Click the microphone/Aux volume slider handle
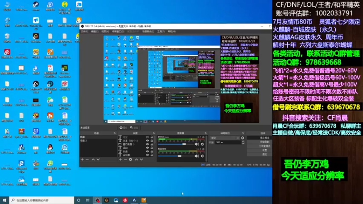363x204 pixels. (x=184, y=144)
